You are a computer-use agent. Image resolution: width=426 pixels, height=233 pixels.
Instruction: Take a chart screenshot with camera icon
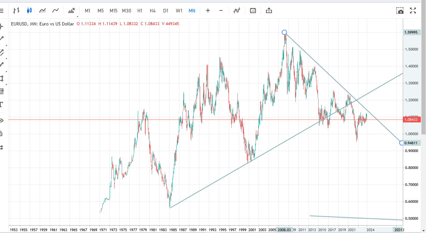pyautogui.click(x=400, y=11)
